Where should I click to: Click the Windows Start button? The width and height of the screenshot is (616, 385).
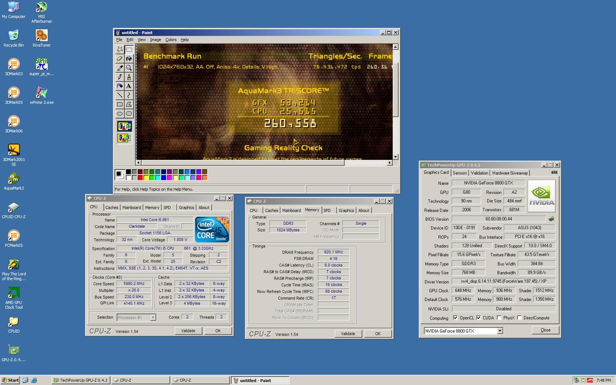pos(10,380)
